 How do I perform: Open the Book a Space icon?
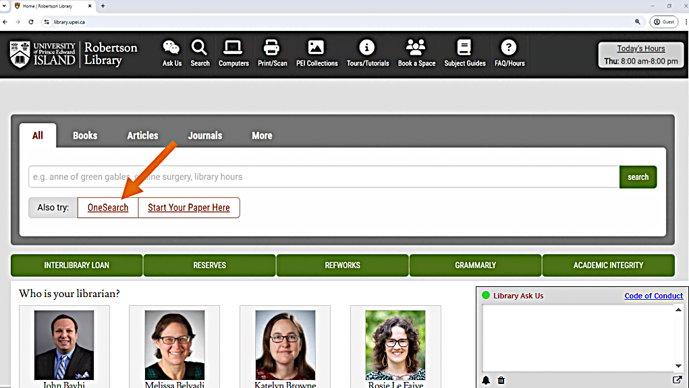(x=416, y=47)
